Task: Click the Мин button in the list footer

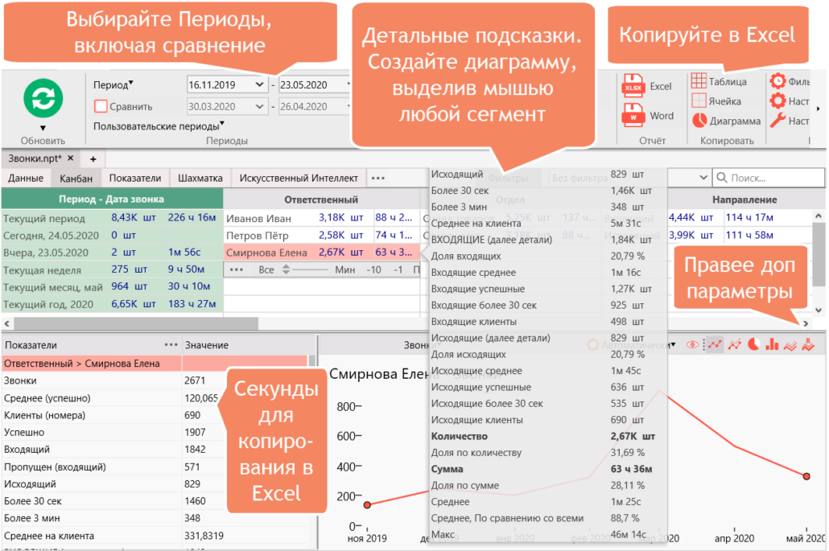Action: coord(344,269)
